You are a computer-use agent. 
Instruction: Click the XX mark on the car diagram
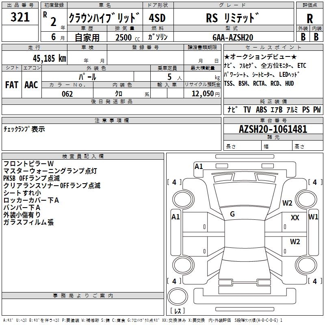coord(295,218)
